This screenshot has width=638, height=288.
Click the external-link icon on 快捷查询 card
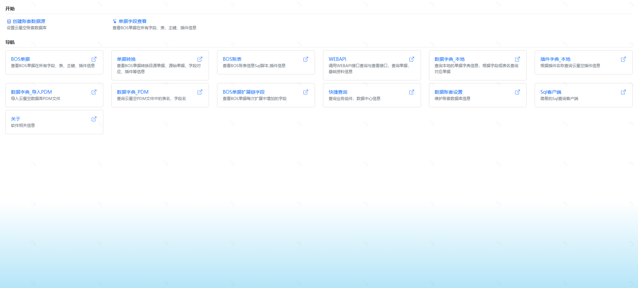pos(412,92)
